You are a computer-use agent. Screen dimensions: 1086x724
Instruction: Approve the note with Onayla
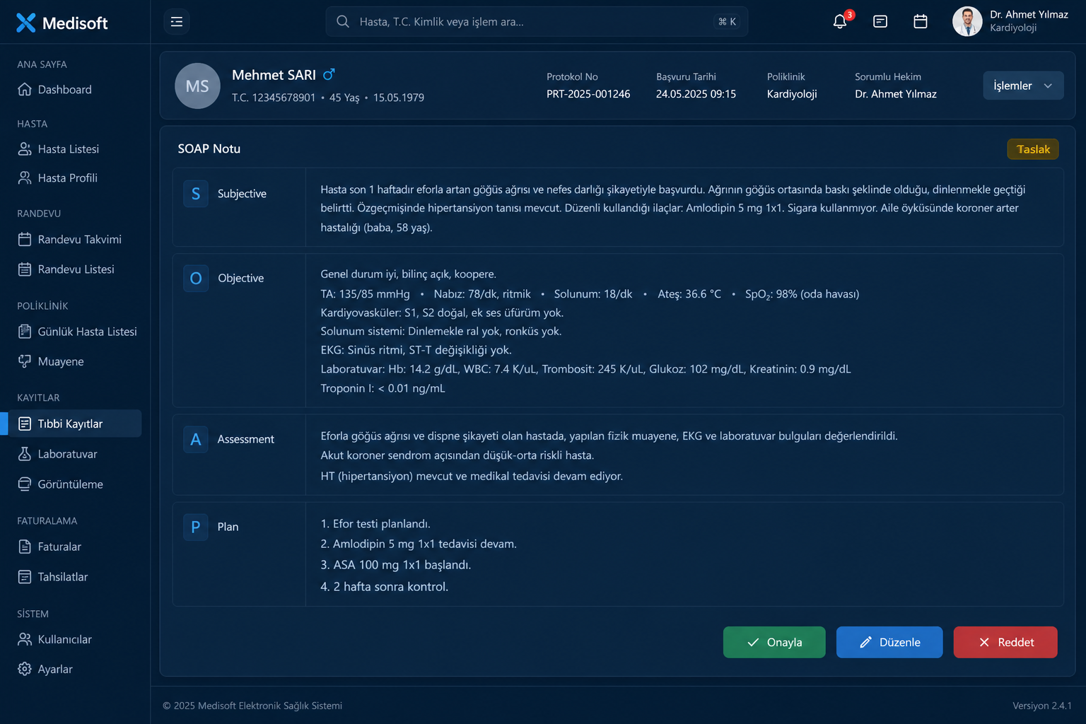[x=774, y=642]
